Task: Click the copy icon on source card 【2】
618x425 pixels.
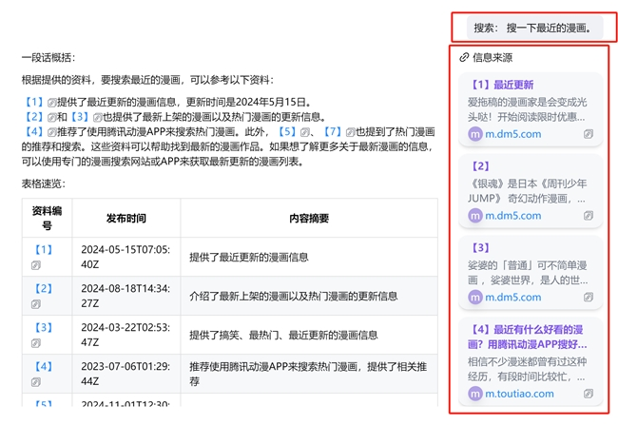Action: point(589,216)
